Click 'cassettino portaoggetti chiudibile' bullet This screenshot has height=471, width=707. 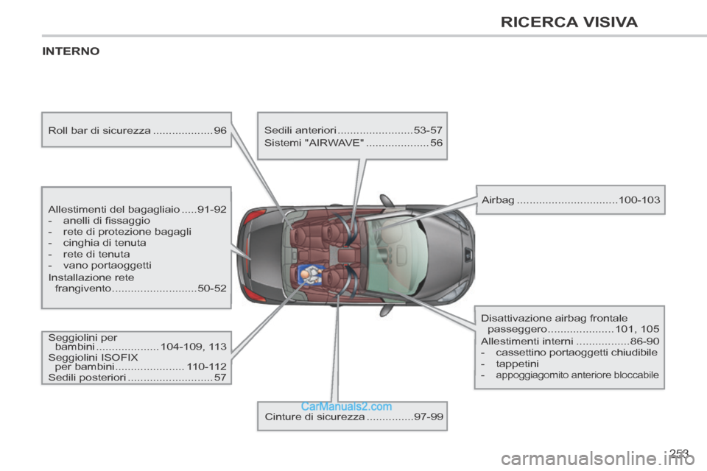pyautogui.click(x=569, y=353)
